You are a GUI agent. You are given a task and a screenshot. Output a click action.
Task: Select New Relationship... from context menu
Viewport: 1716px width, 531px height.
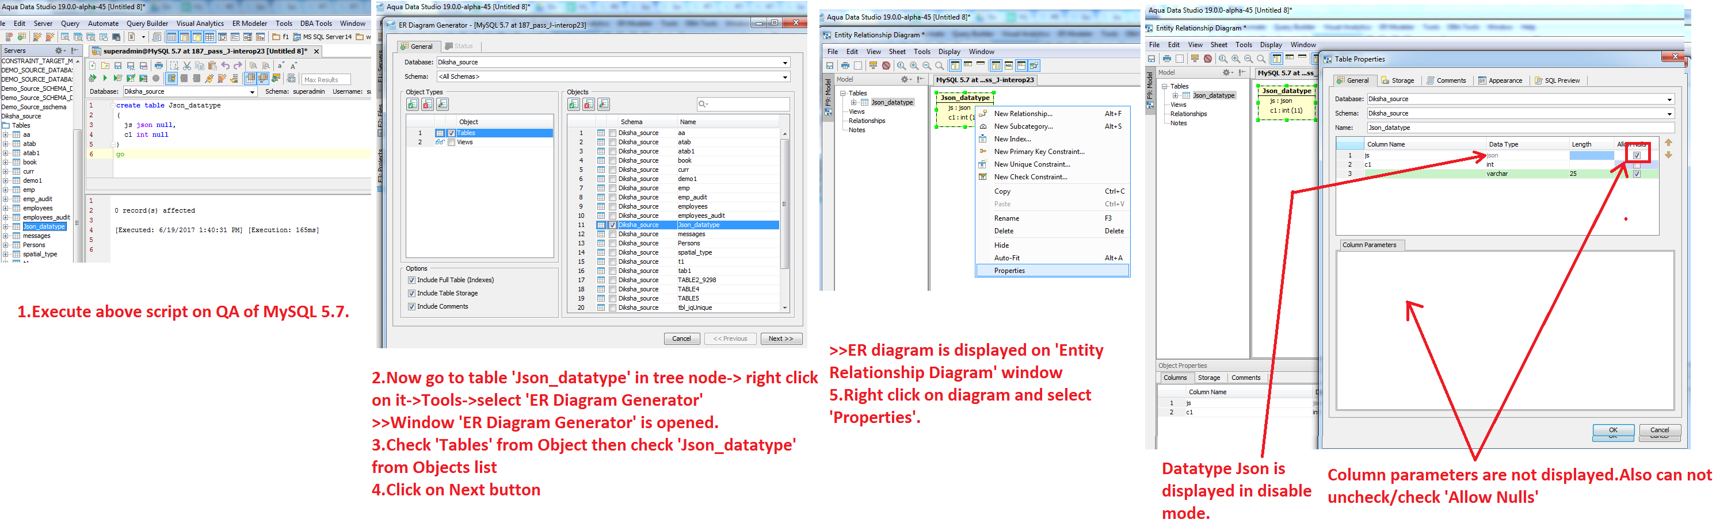[x=1053, y=114]
